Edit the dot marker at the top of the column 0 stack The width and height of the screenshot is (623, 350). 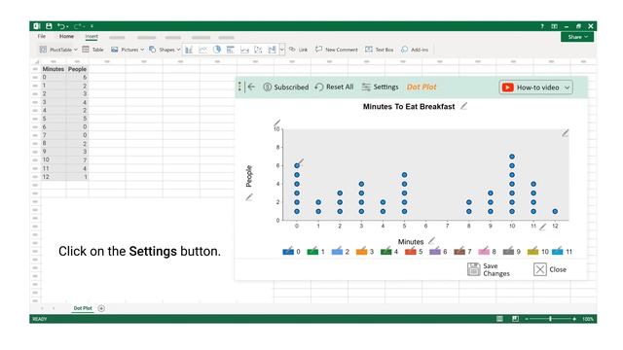[297, 165]
